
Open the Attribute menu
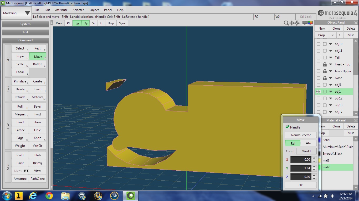pyautogui.click(x=61, y=10)
